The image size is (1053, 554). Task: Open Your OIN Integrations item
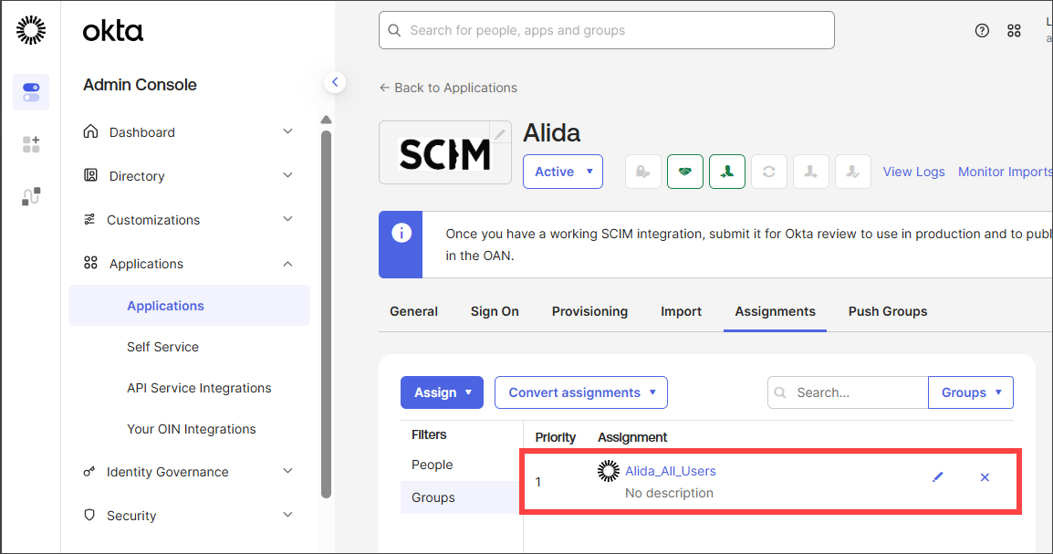point(192,429)
